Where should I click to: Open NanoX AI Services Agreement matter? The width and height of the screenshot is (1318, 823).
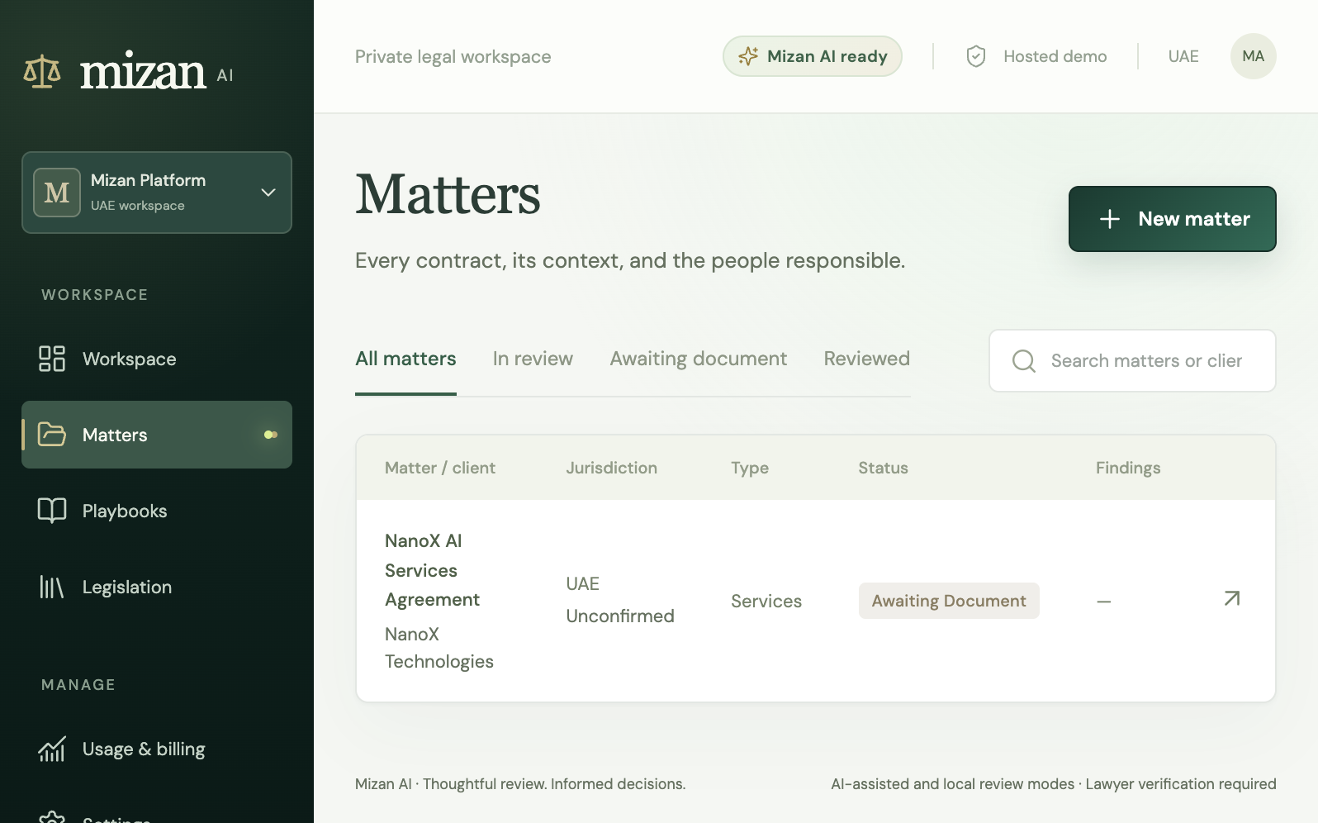pos(432,570)
